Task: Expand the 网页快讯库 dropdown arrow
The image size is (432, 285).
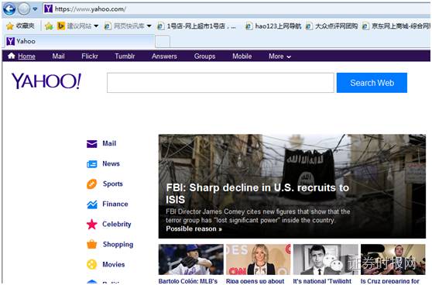Action: [x=149, y=26]
